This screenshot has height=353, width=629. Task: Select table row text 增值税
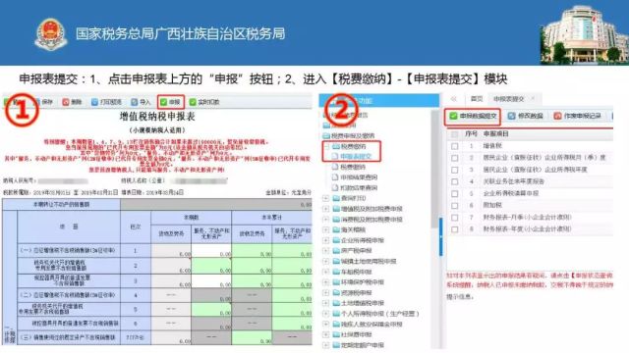point(492,146)
